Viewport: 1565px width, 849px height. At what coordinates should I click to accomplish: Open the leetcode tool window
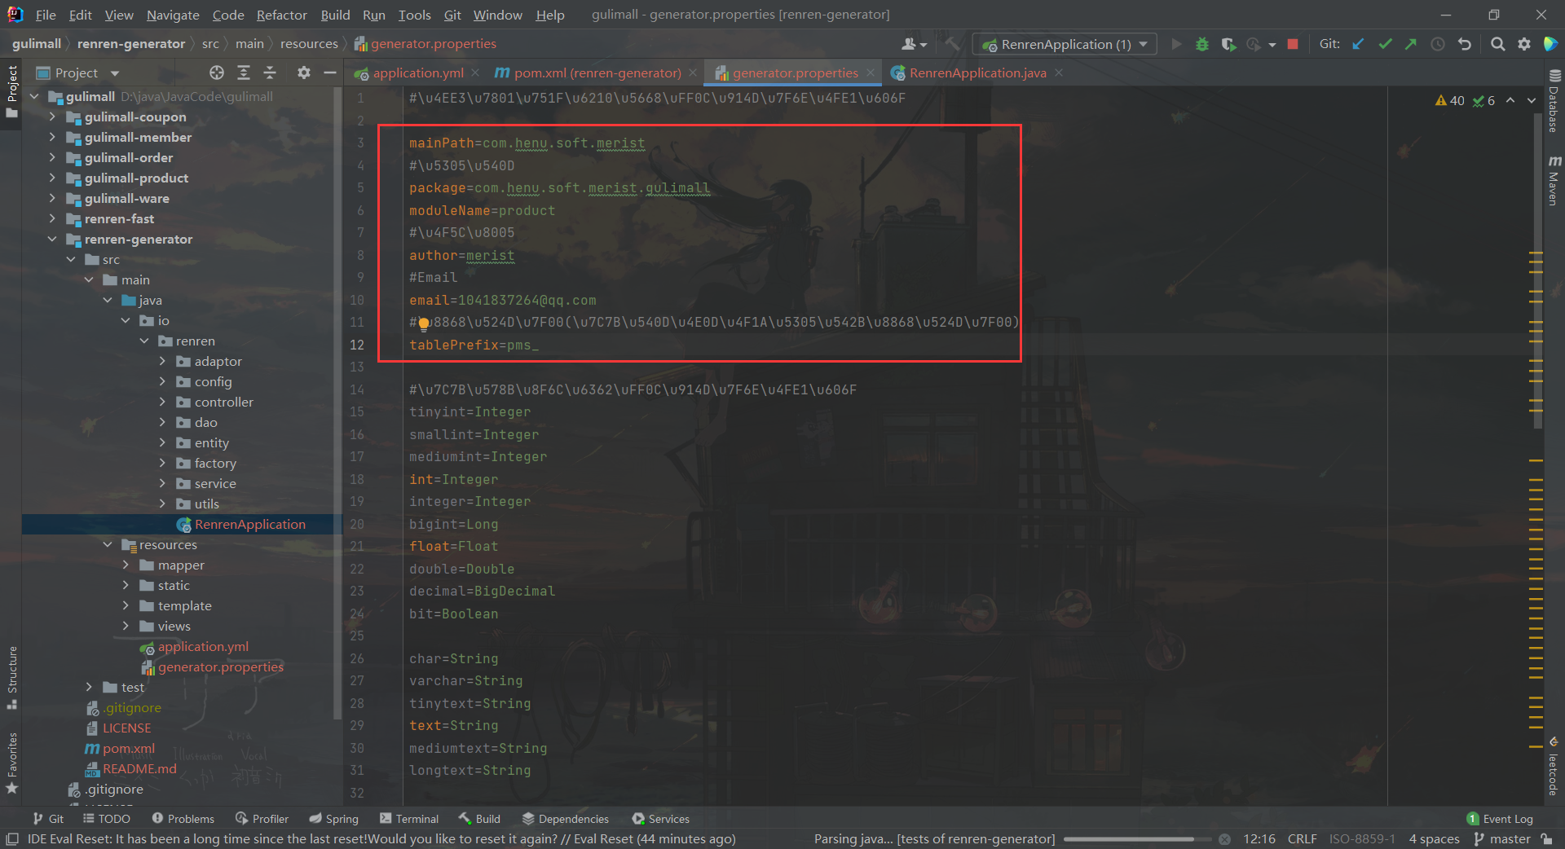[x=1554, y=767]
